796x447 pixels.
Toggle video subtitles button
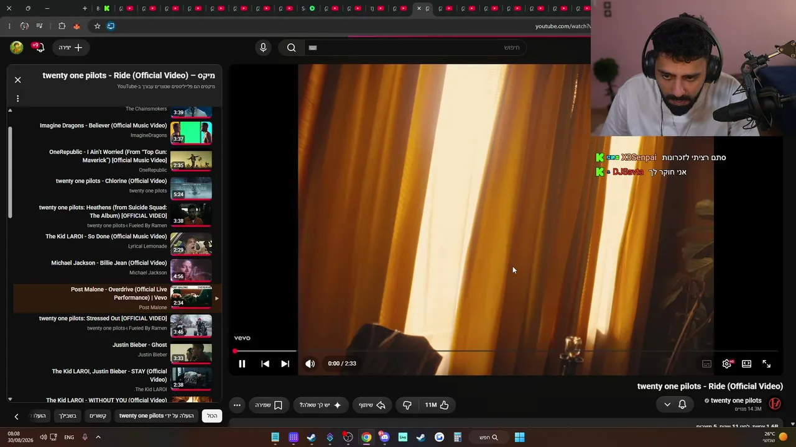(706, 364)
